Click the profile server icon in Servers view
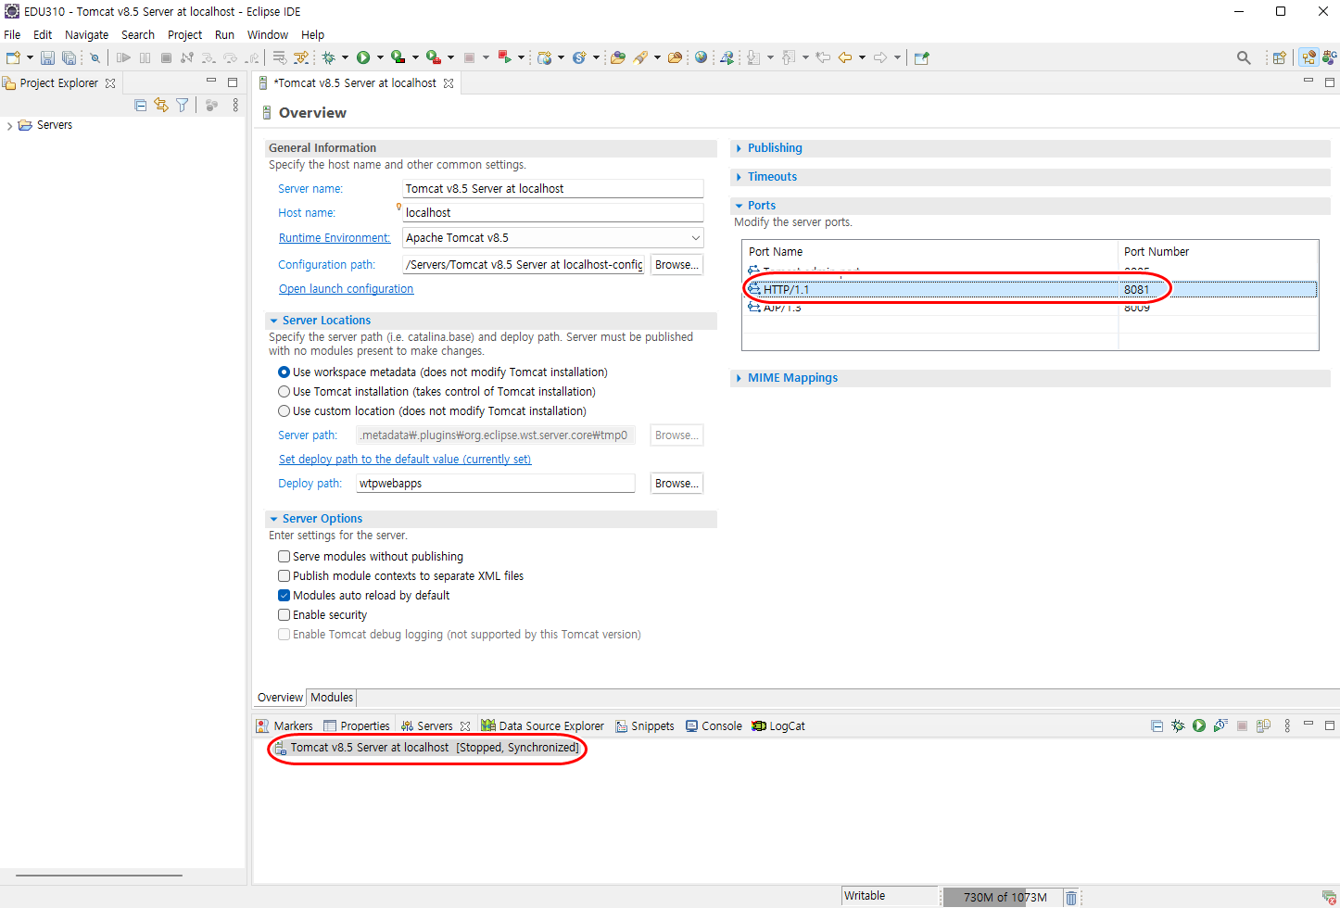 tap(1220, 725)
